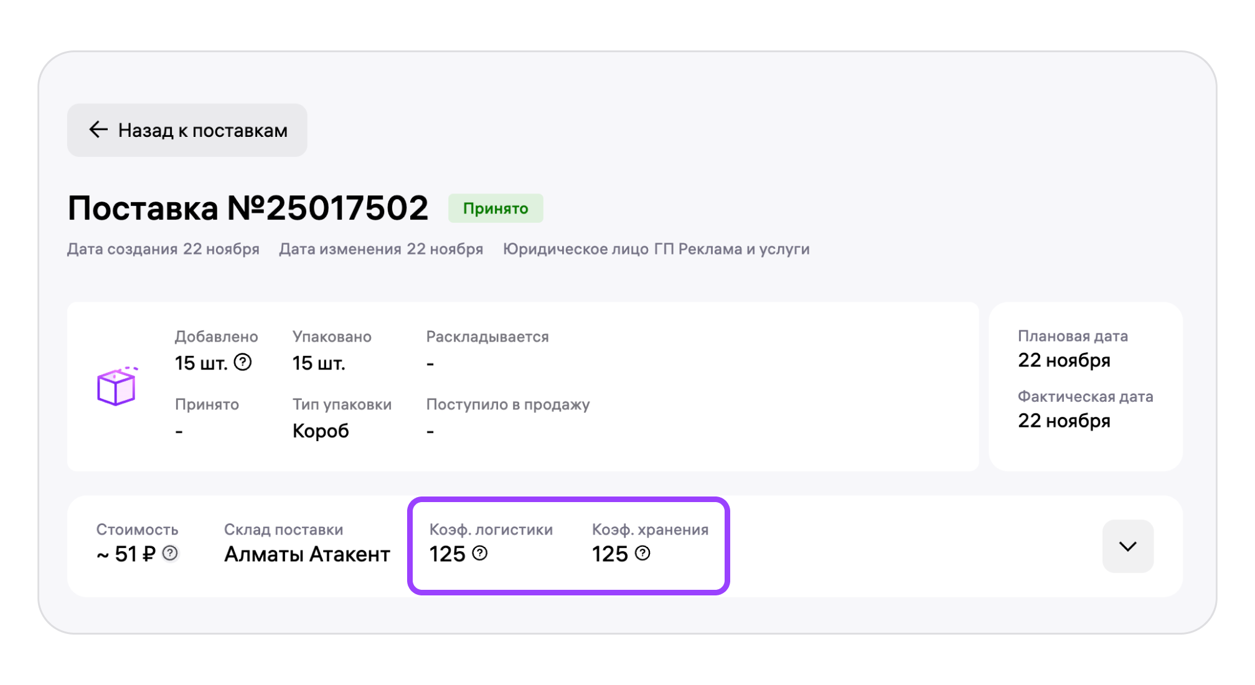Click the Коэф. хранения value 125
Image resolution: width=1255 pixels, height=685 pixels.
pyautogui.click(x=610, y=554)
